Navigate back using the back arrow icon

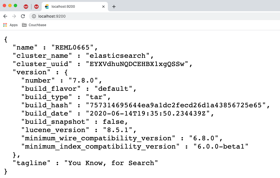point(5,16)
